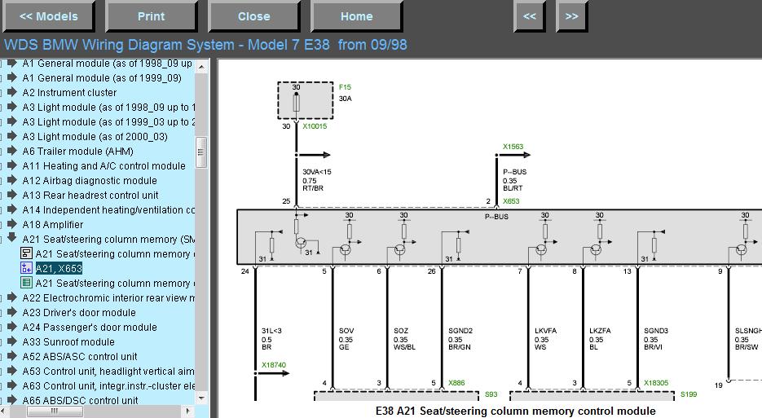This screenshot has width=762, height=418.
Task: Click the Close button in the toolbar
Action: (x=253, y=16)
